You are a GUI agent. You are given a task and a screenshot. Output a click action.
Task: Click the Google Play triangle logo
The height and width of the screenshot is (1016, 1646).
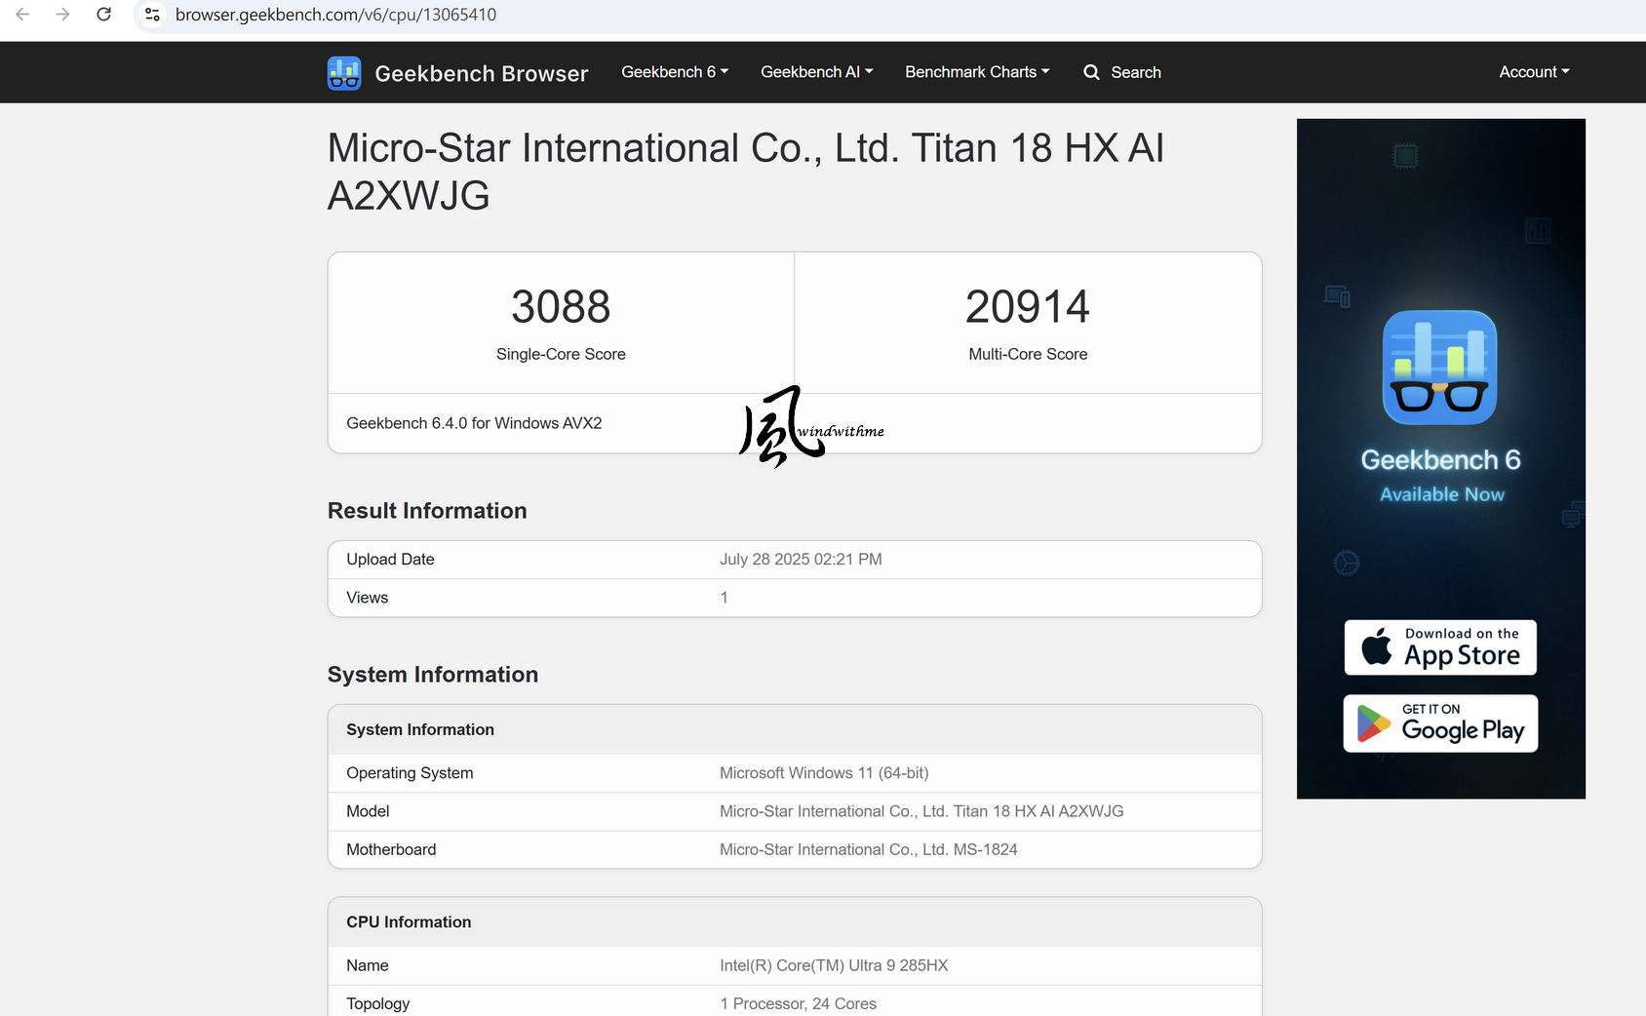coord(1373,723)
